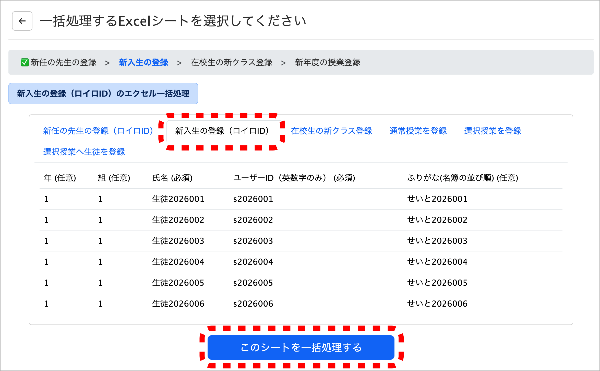Click 新年度の授業登録 breadcrumb step

[x=328, y=62]
